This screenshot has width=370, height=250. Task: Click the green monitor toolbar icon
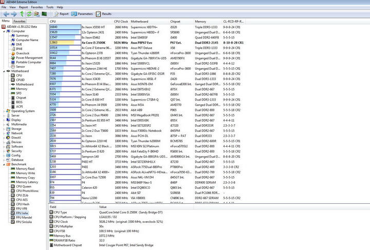pyautogui.click(x=44, y=14)
